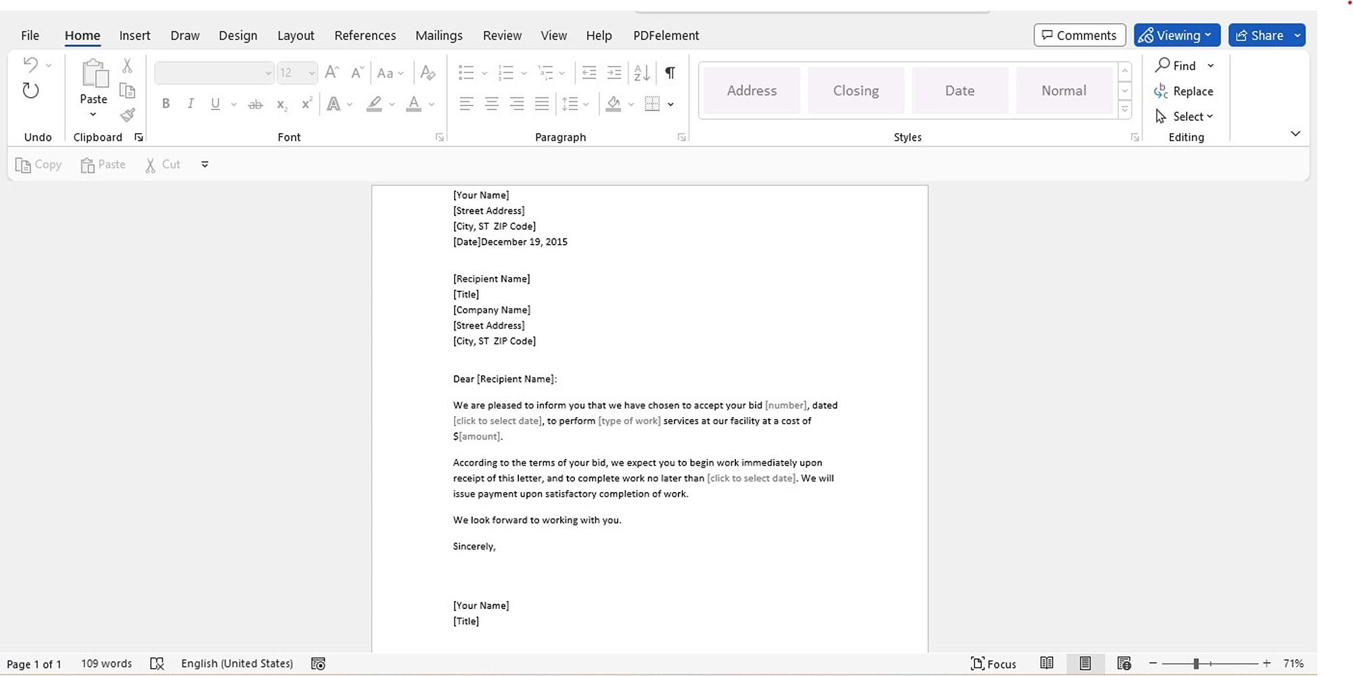Apply the red font color
1353x676 pixels.
[x=413, y=104]
